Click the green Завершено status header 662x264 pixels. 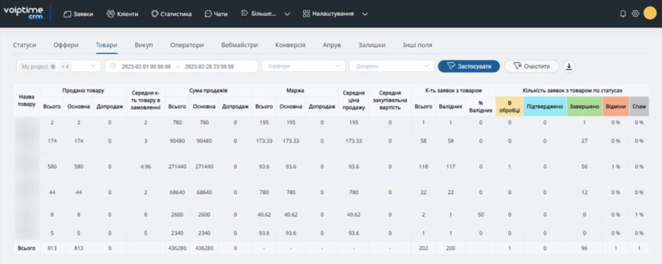point(584,106)
